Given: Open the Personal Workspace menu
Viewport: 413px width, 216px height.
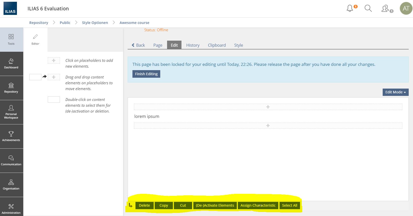Looking at the screenshot, I should pos(11,112).
